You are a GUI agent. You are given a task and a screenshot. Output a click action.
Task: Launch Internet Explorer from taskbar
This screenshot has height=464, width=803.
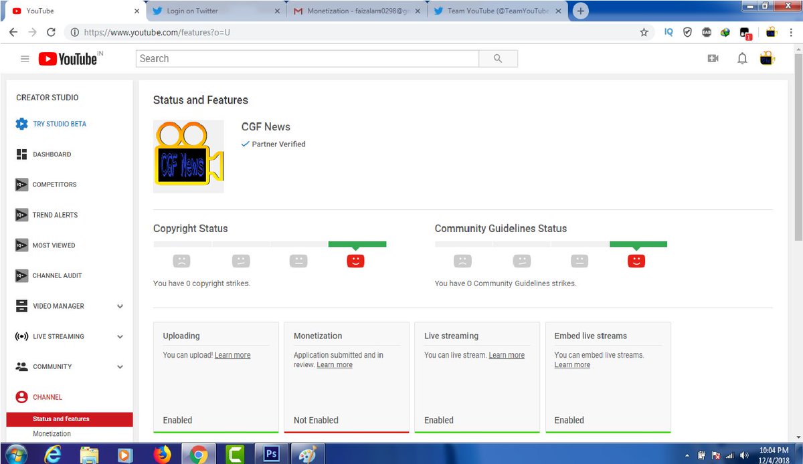[x=53, y=455]
